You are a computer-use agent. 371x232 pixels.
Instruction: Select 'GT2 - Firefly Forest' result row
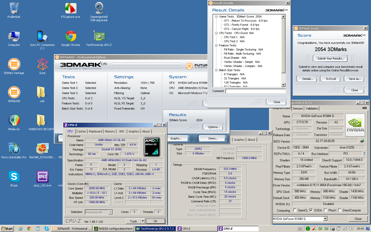point(242,25)
